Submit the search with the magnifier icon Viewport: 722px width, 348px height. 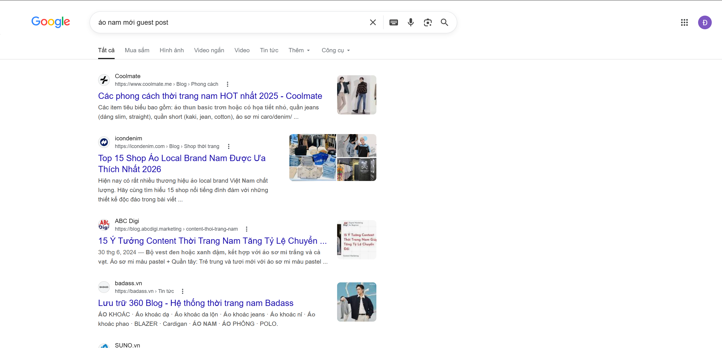coord(445,22)
